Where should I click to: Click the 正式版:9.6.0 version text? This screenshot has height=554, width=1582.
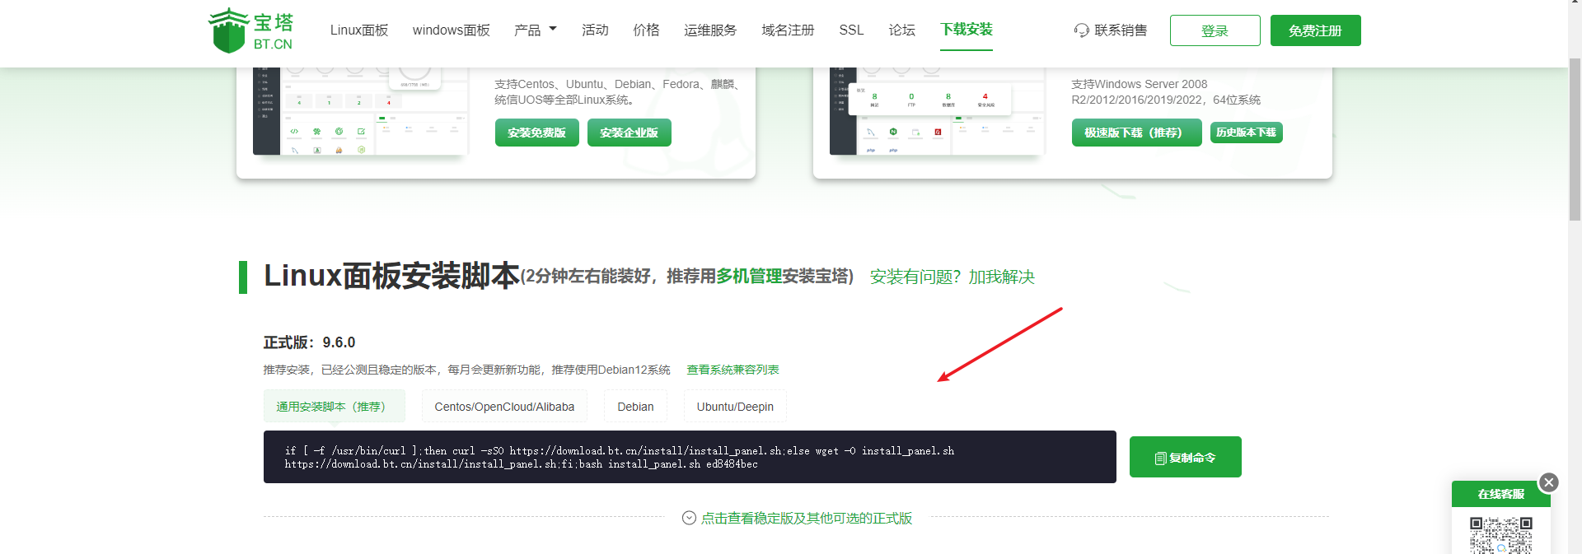309,342
